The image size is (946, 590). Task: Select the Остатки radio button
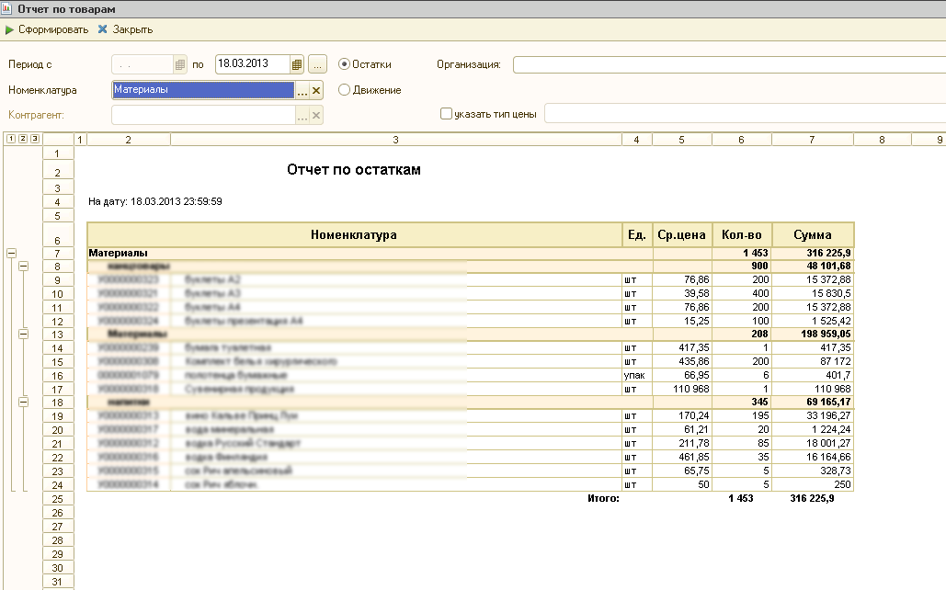click(x=345, y=64)
